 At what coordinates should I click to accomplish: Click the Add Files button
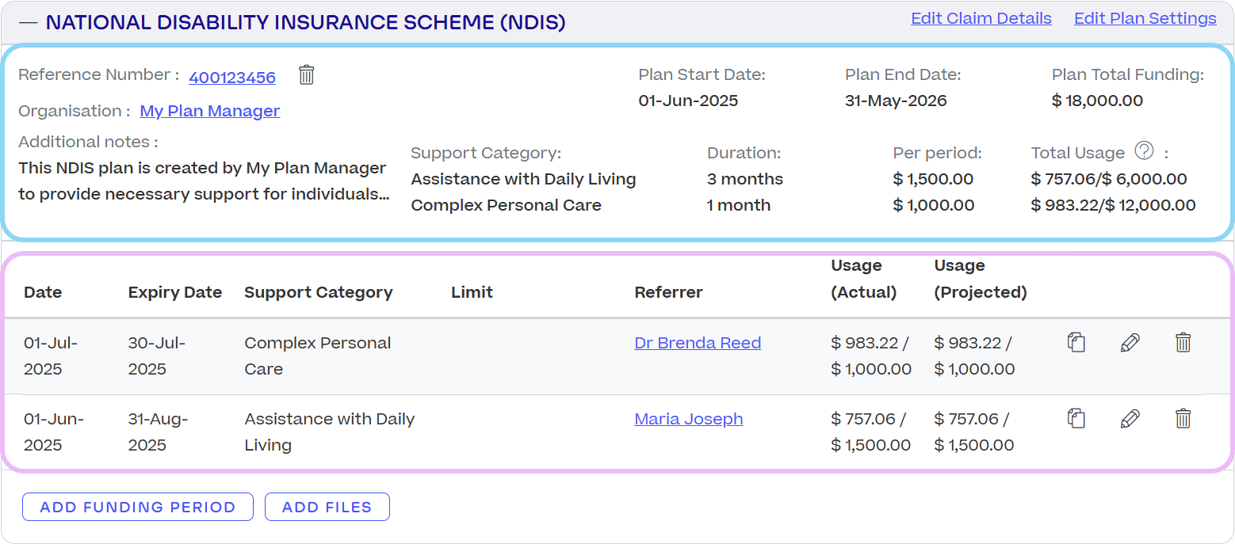(x=327, y=507)
